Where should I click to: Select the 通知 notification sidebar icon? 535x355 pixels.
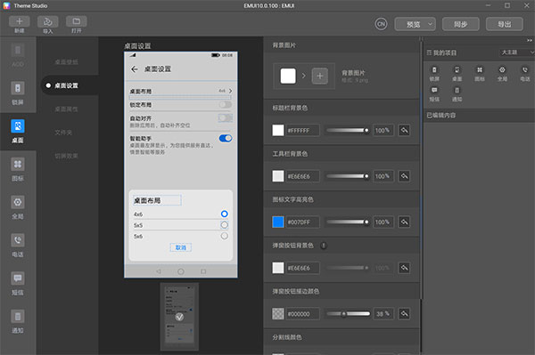pyautogui.click(x=18, y=317)
